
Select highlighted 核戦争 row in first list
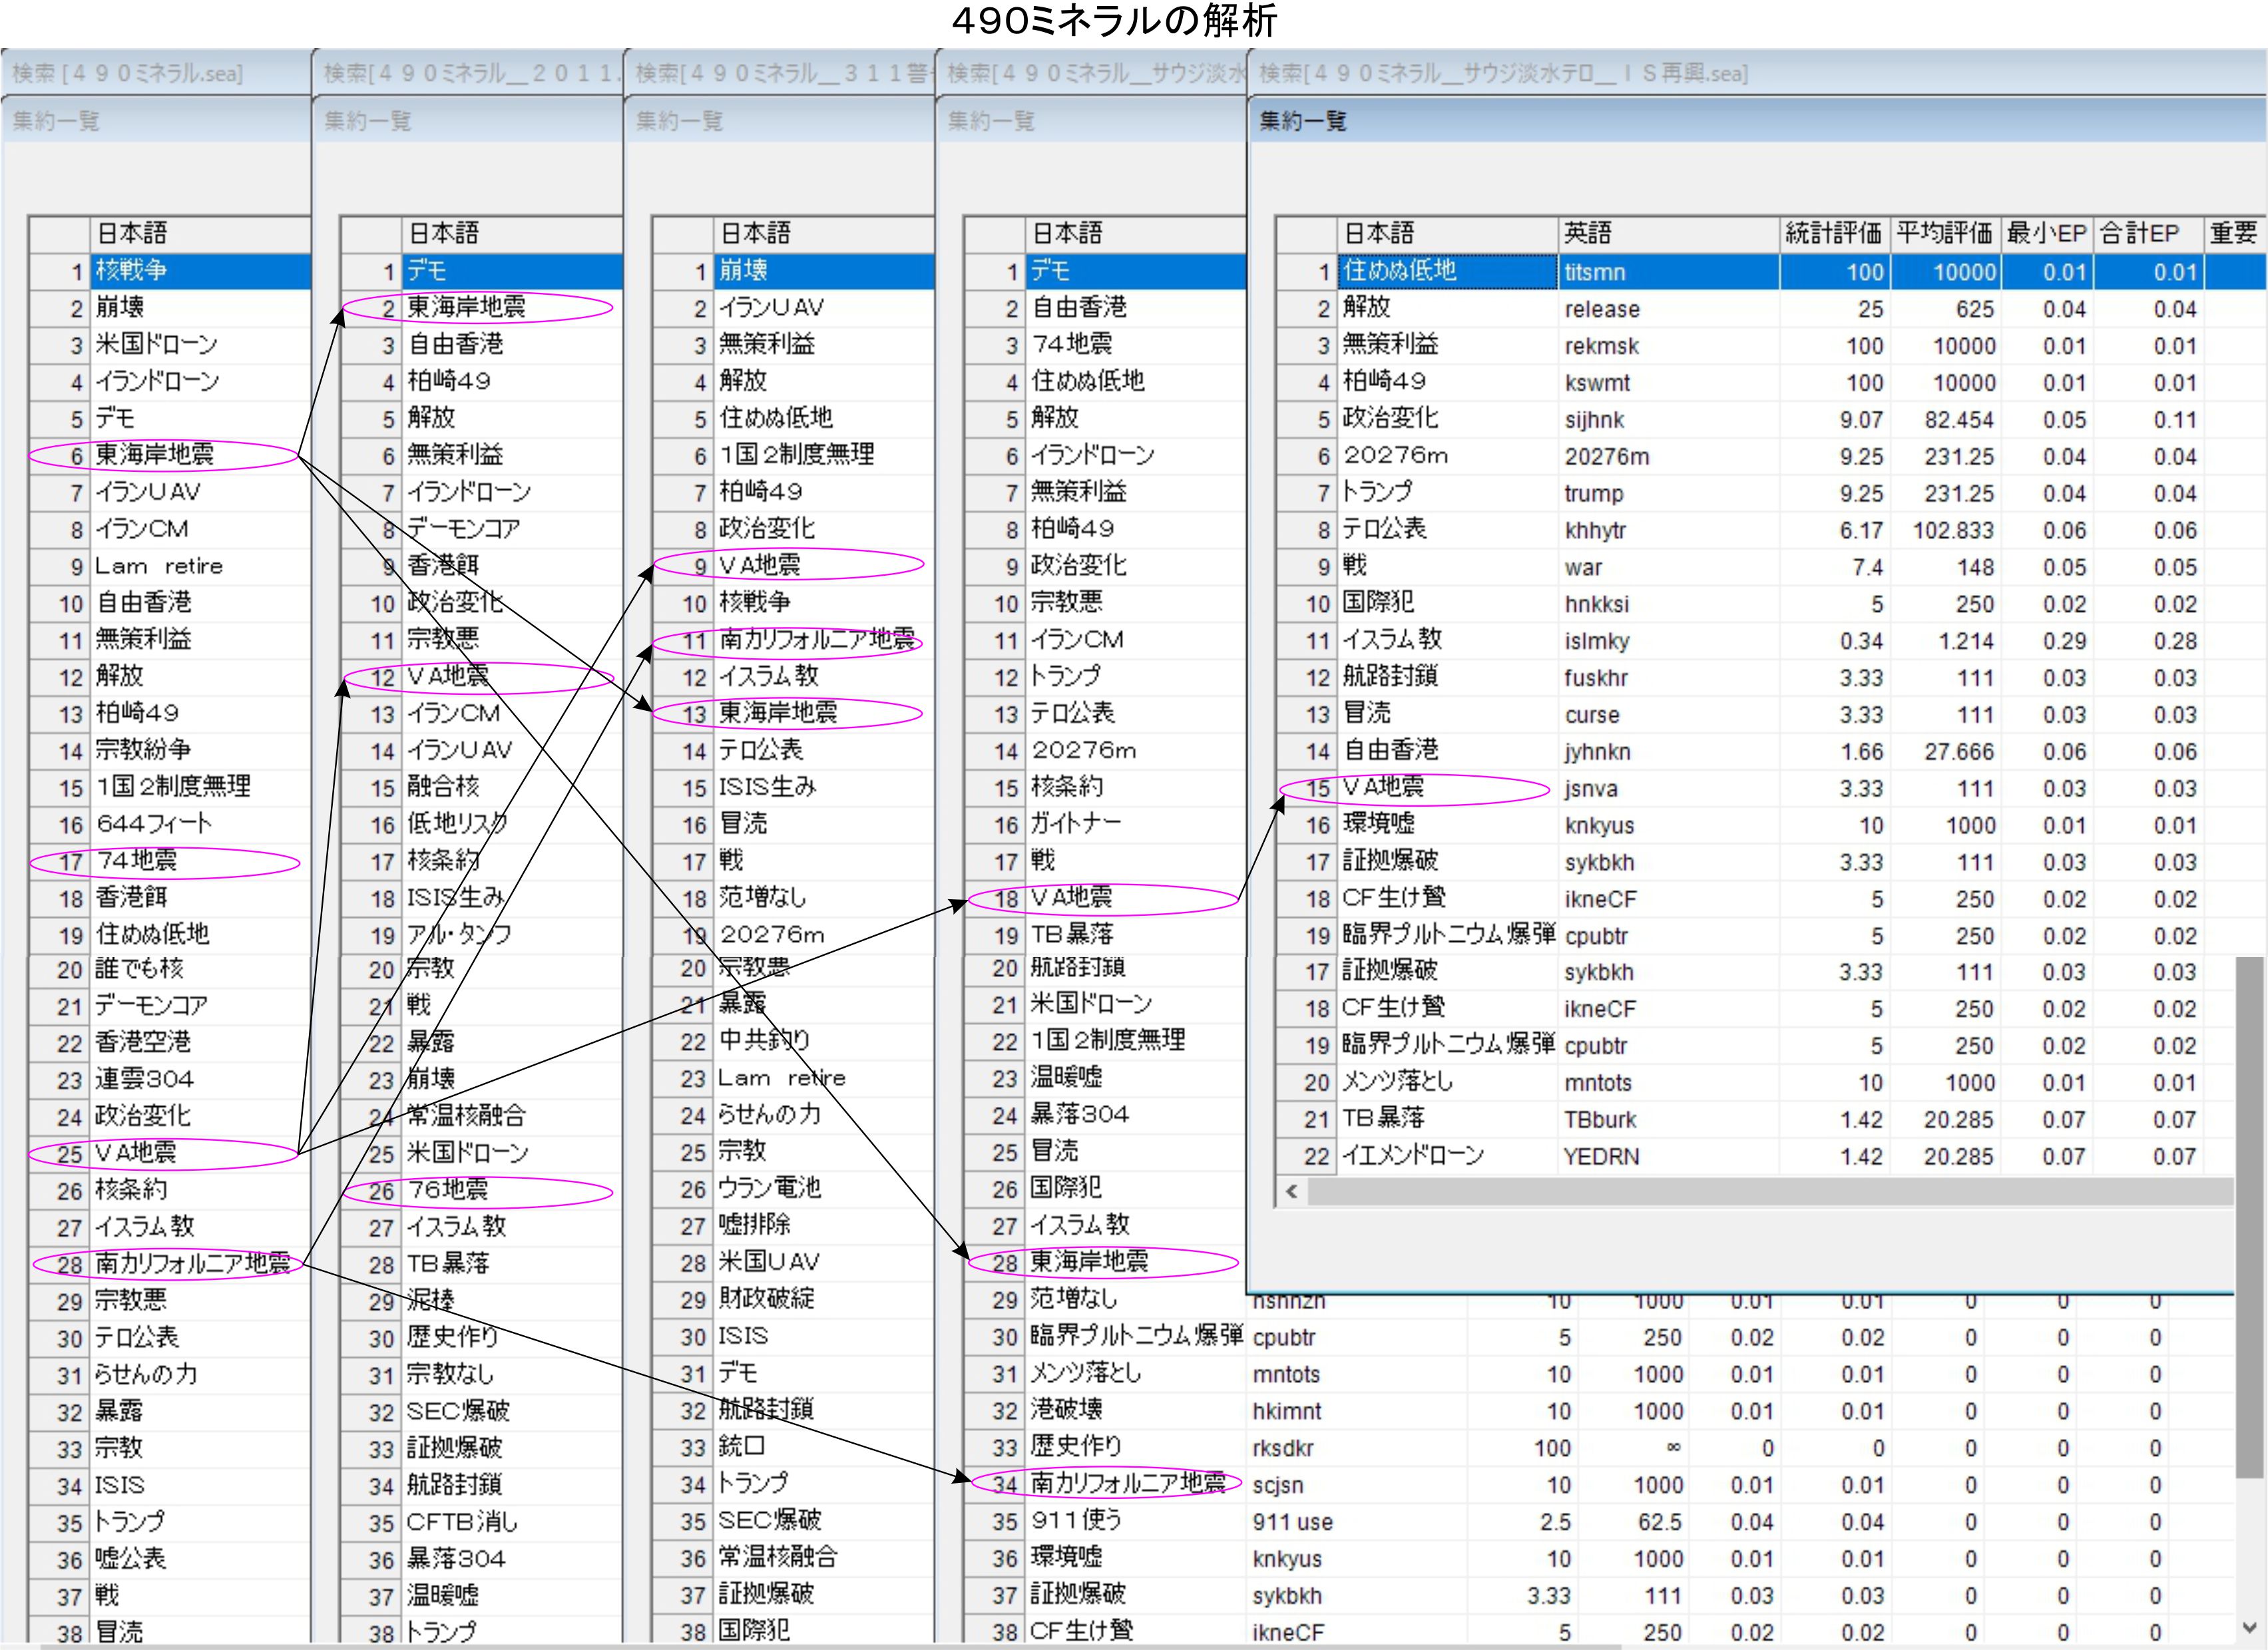[131, 270]
